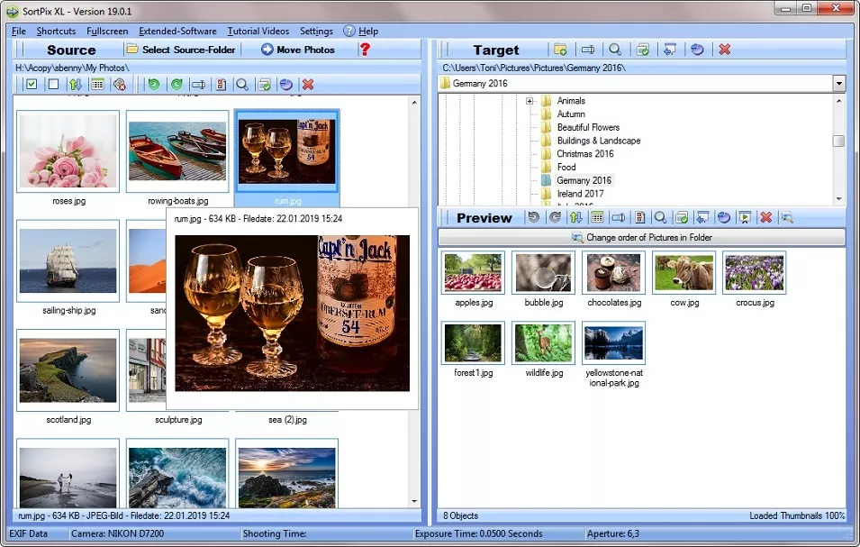Select Buildings & Landscape folder
This screenshot has width=860, height=547.
[x=598, y=141]
